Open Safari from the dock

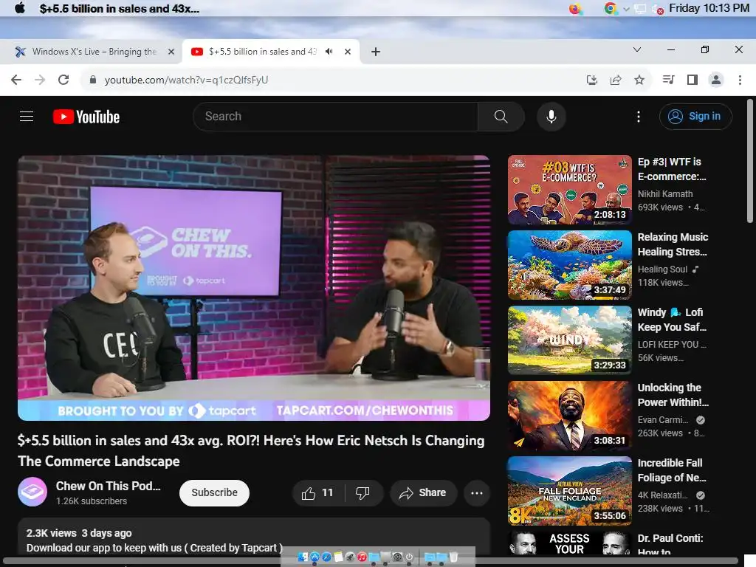(x=326, y=557)
